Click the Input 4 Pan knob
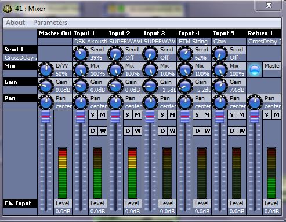This screenshot has height=222, width=286. click(x=185, y=102)
